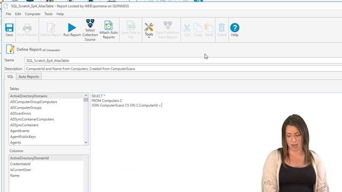
Task: Run the report with Run Report
Action: [x=72, y=30]
